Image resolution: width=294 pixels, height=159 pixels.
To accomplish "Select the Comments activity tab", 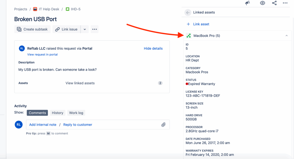I will pos(37,113).
